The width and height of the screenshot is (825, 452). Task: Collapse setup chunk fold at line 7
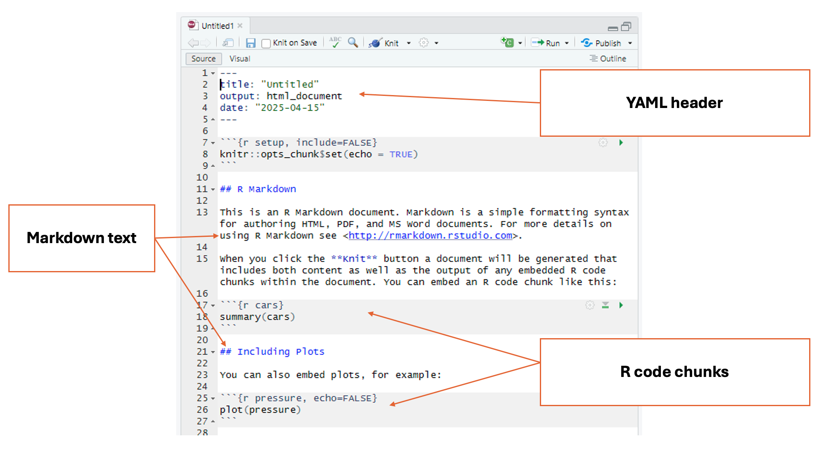pyautogui.click(x=213, y=143)
